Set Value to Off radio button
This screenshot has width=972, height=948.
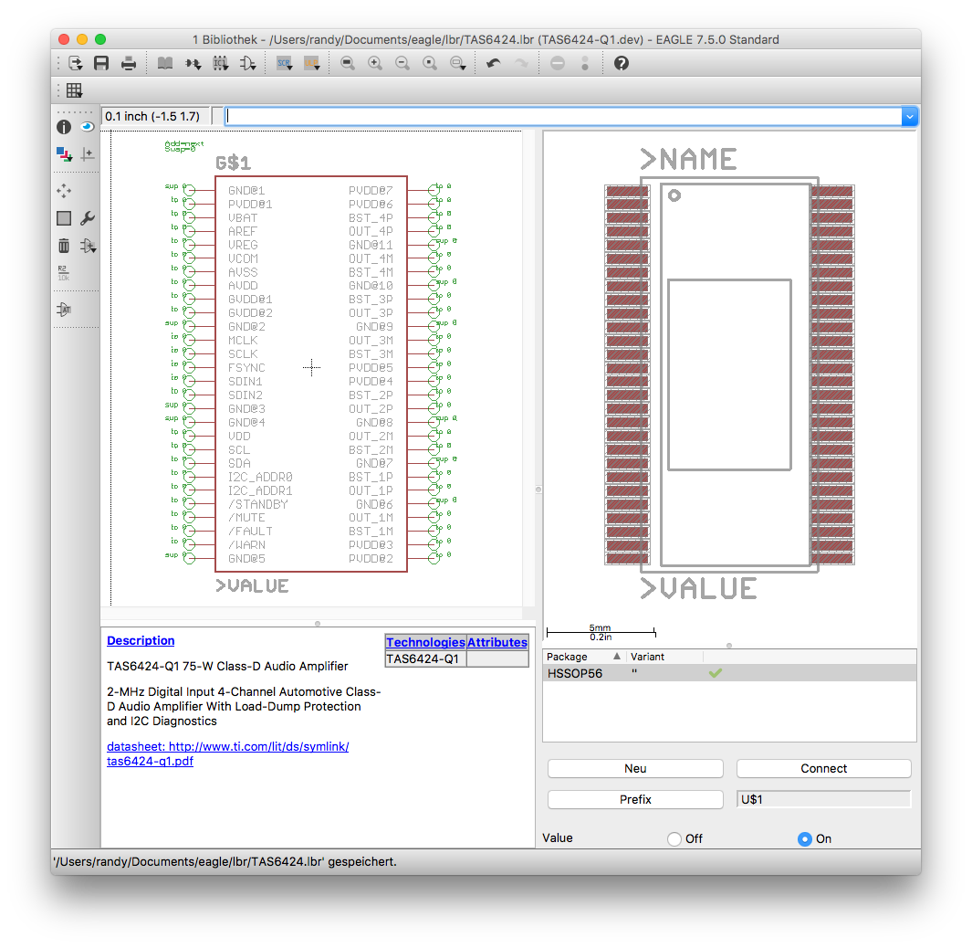click(x=674, y=838)
